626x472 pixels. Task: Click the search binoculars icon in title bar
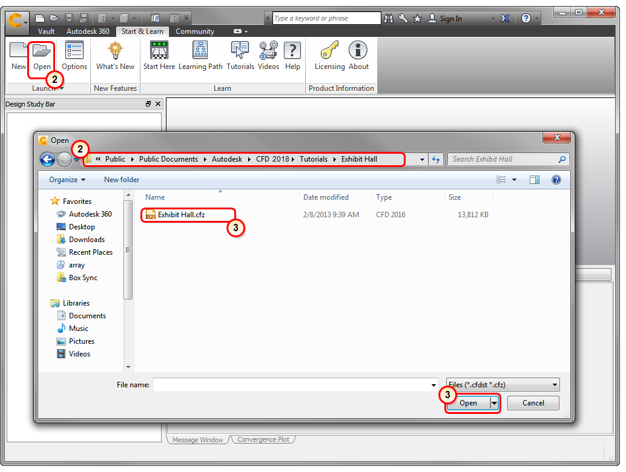[x=388, y=18]
